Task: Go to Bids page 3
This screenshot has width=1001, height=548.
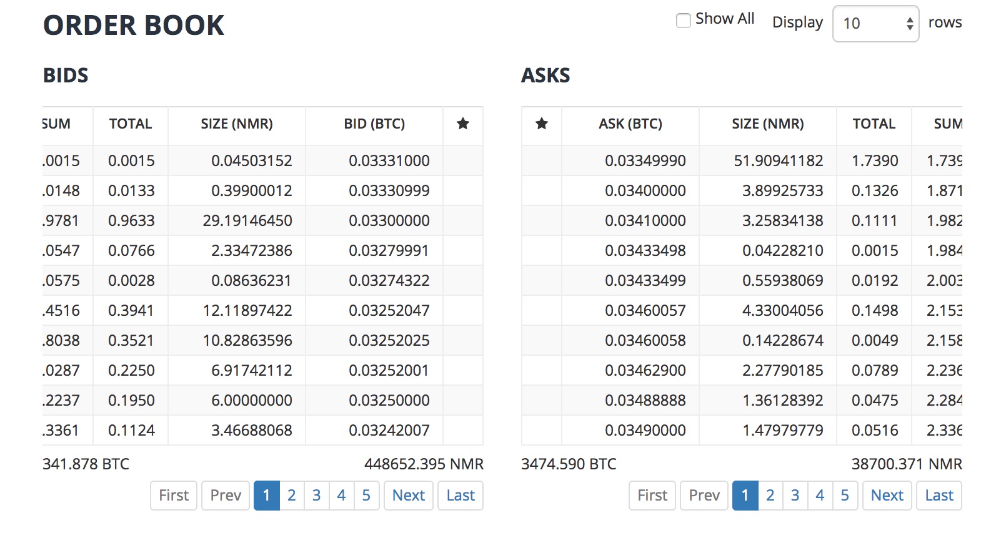Action: pos(316,496)
